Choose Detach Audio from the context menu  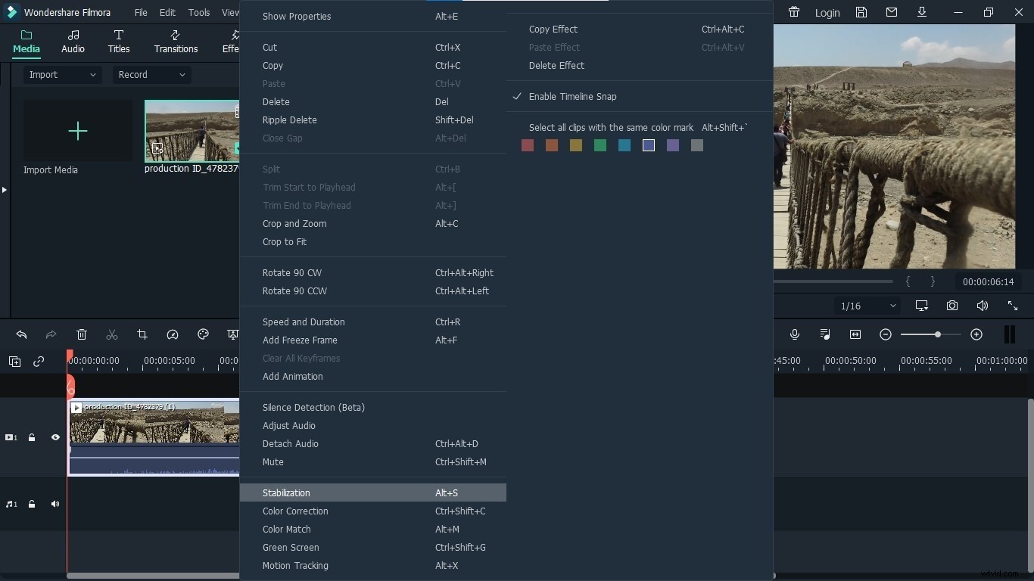[291, 444]
